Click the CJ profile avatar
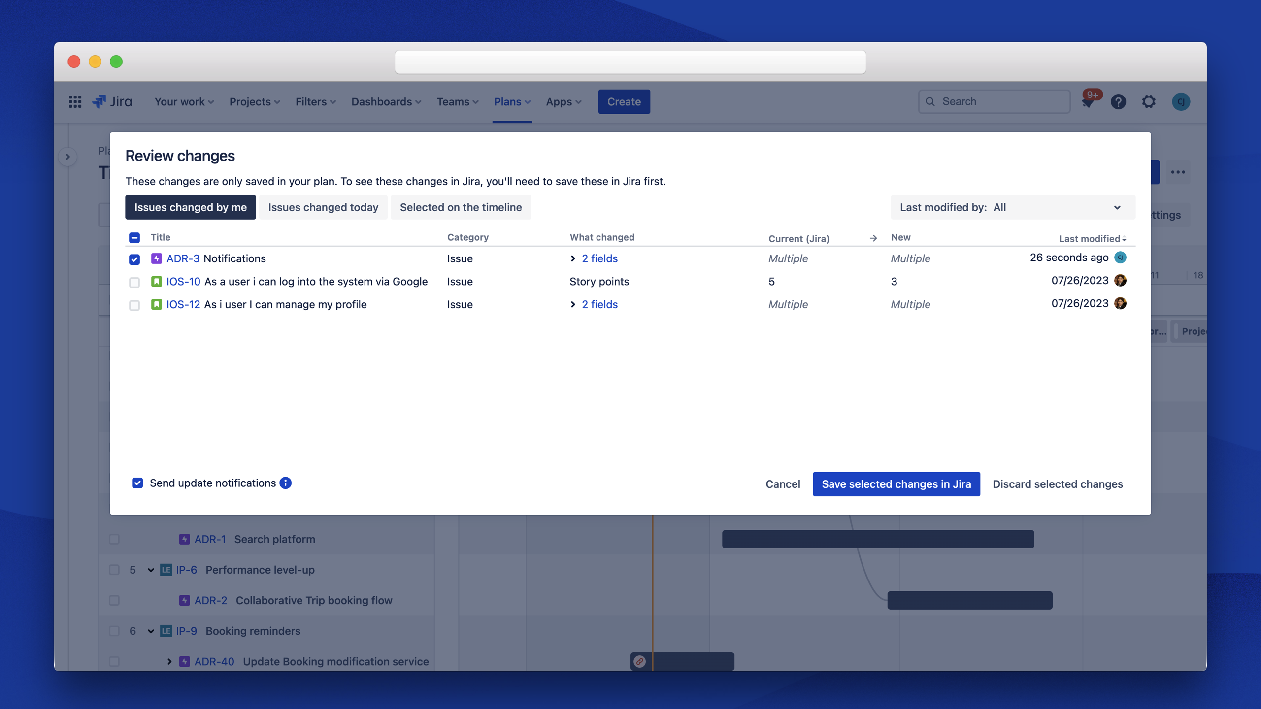This screenshot has width=1261, height=709. (1181, 101)
